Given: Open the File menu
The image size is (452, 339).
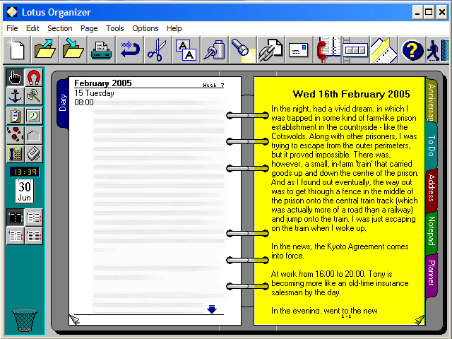Looking at the screenshot, I should click(x=12, y=28).
